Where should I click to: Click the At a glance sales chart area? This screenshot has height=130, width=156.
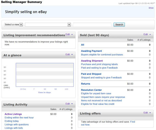(x=45, y=75)
